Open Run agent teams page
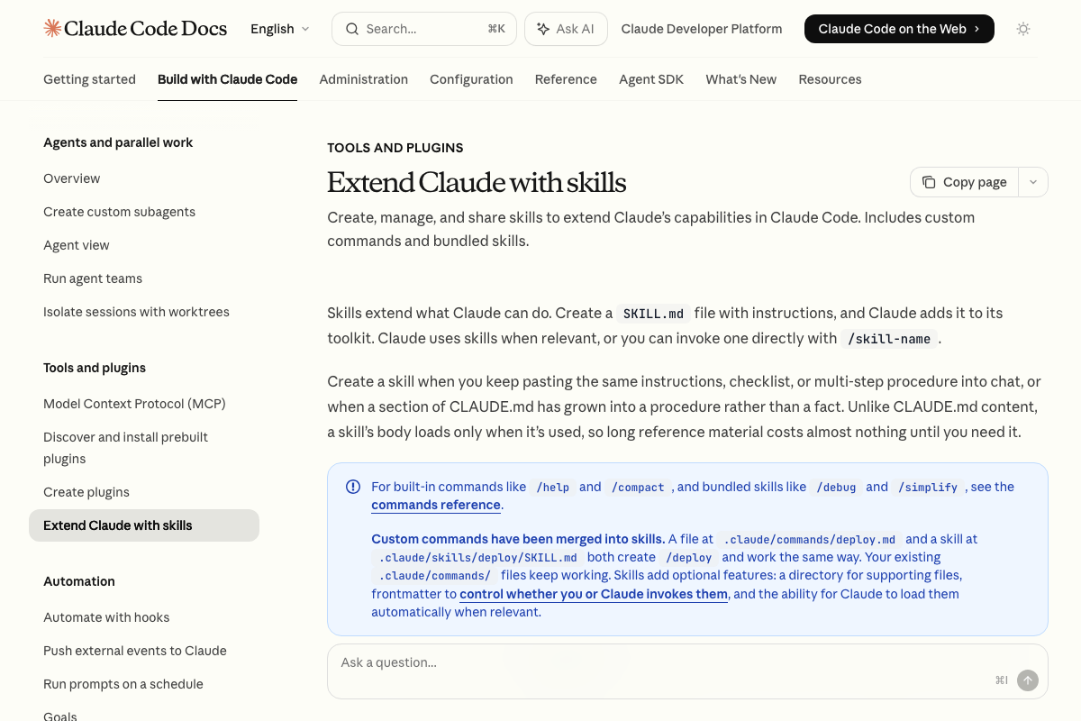 pos(93,278)
